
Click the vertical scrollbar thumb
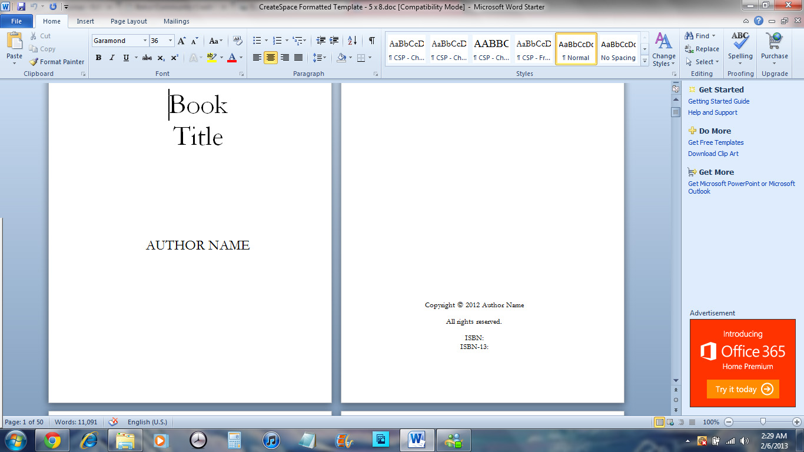coord(676,112)
